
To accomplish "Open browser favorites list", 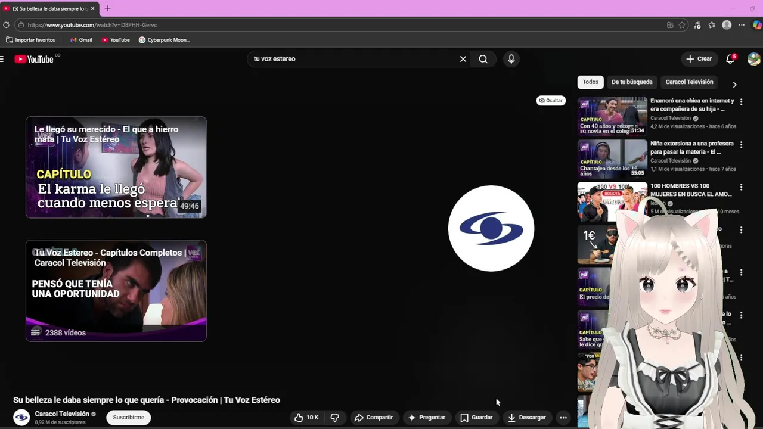I will click(x=712, y=25).
